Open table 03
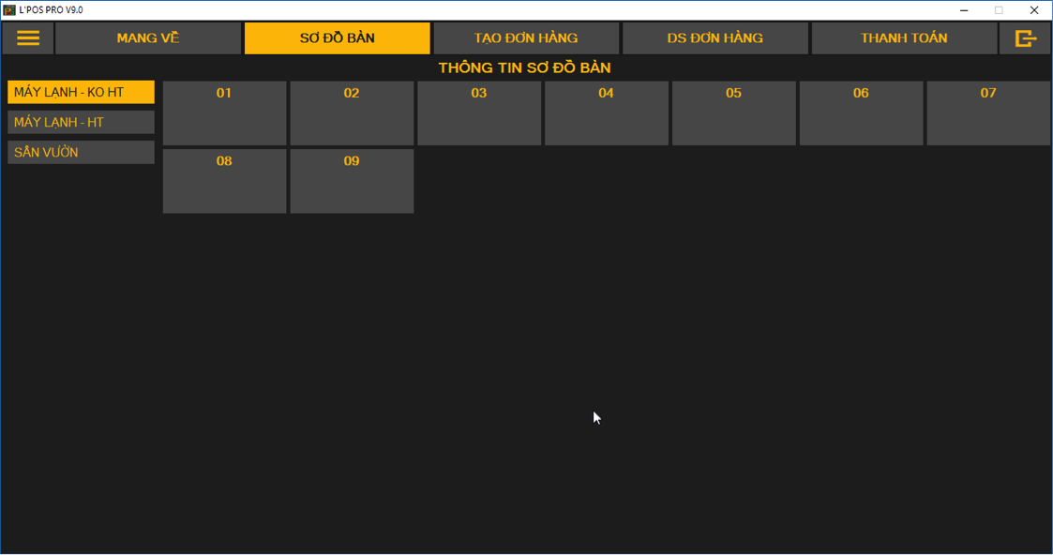This screenshot has height=555, width=1053. (x=479, y=112)
